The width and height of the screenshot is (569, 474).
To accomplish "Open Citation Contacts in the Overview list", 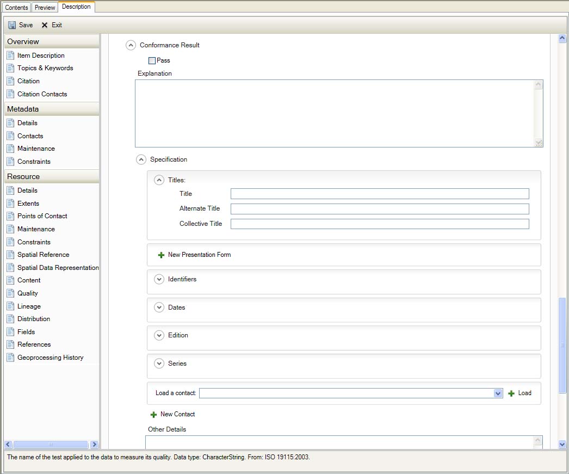I will click(x=42, y=94).
